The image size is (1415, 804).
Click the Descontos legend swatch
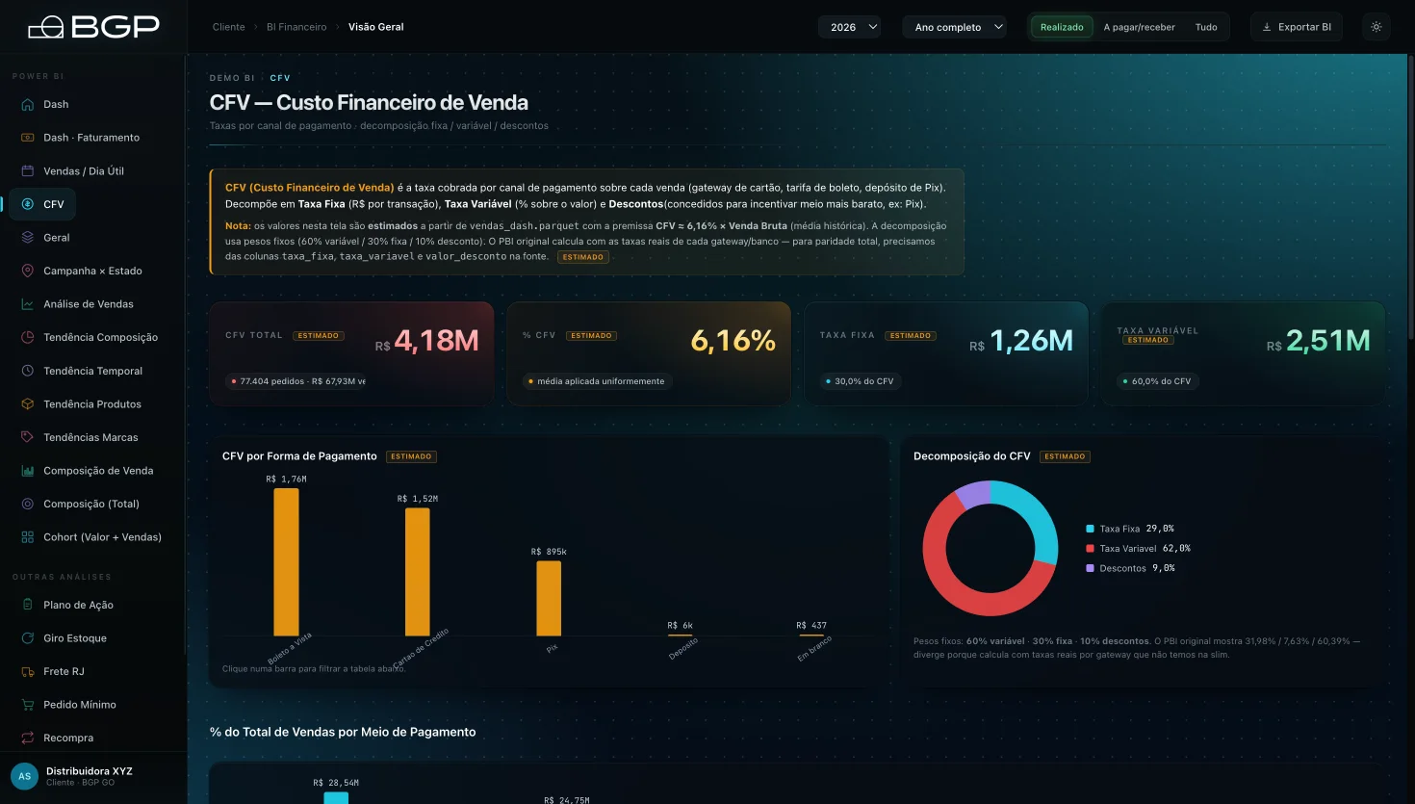[x=1091, y=568]
